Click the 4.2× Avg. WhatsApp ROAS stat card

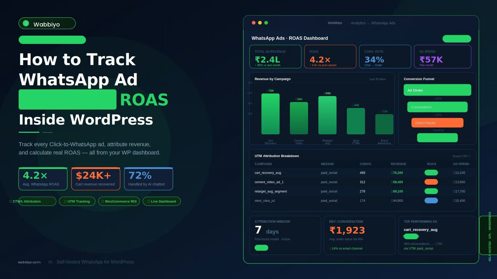point(43,179)
